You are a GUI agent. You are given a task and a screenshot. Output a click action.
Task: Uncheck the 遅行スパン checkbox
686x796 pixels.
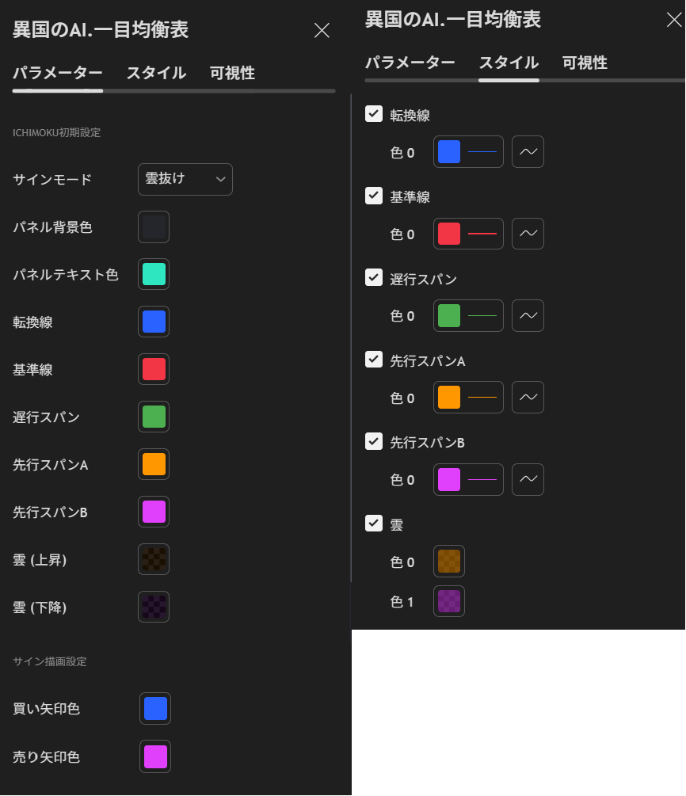click(x=373, y=278)
